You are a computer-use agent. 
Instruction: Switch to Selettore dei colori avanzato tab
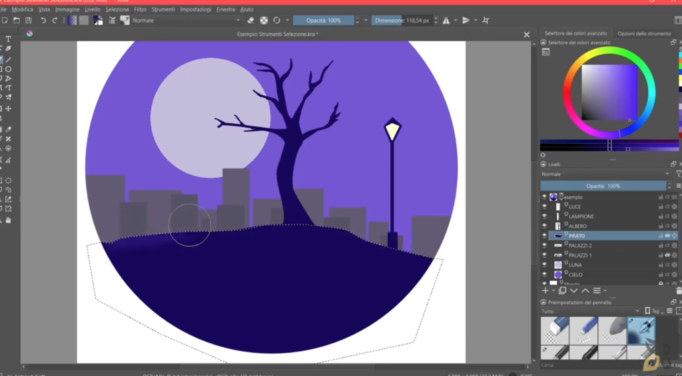[576, 33]
